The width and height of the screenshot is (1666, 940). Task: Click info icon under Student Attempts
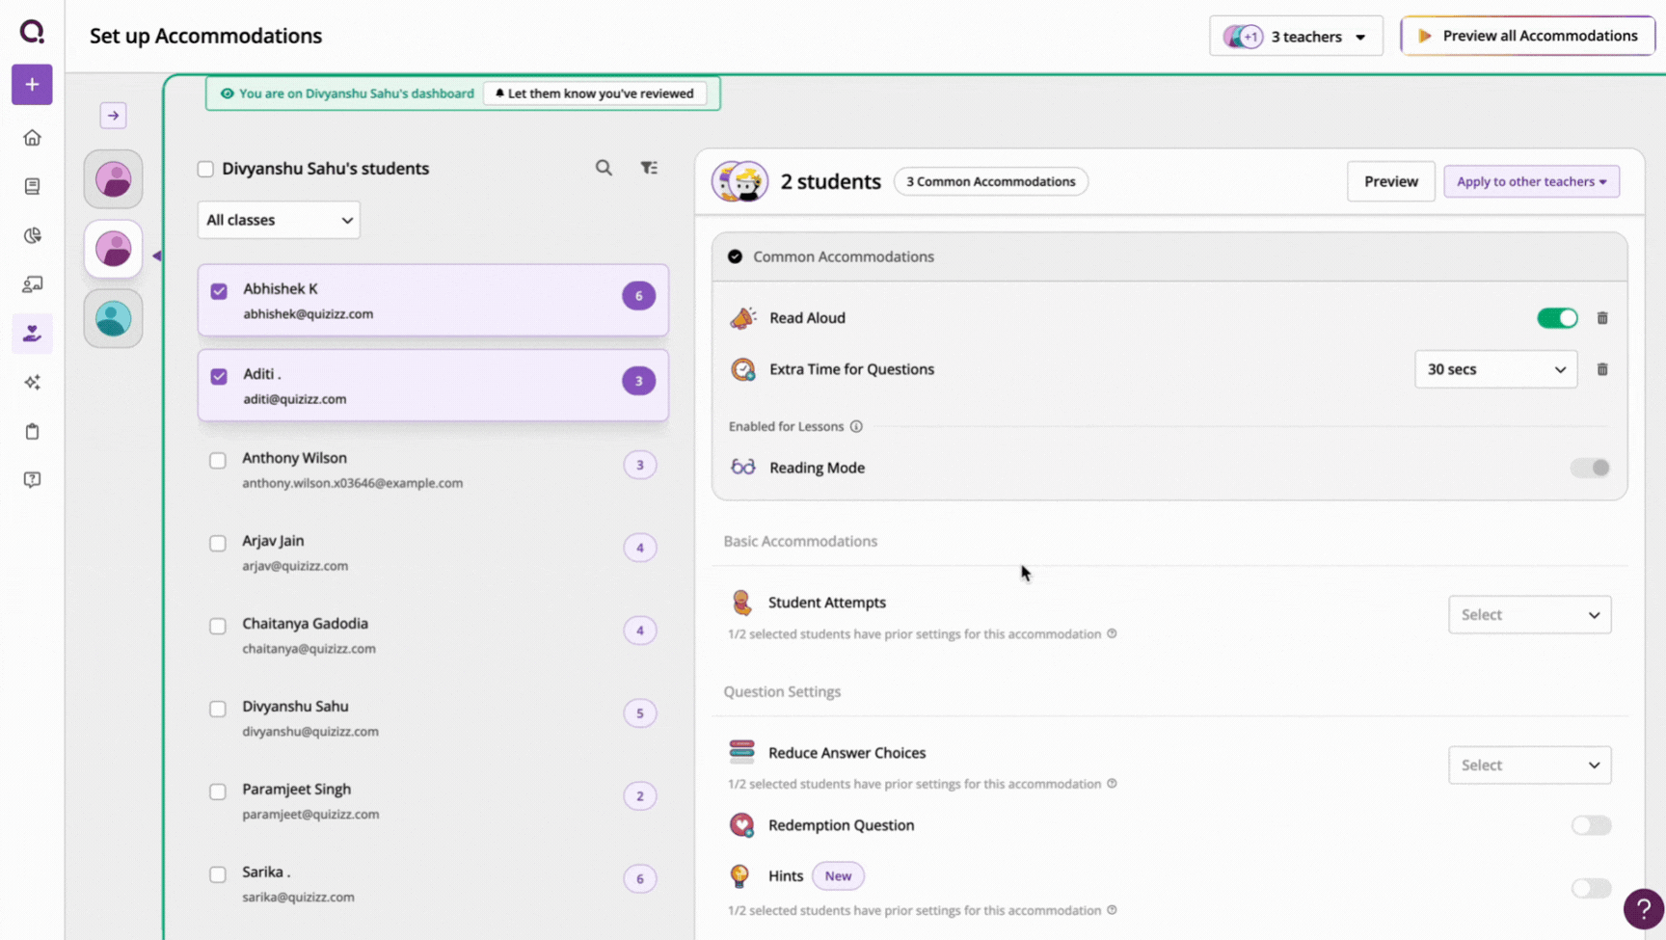point(1112,633)
